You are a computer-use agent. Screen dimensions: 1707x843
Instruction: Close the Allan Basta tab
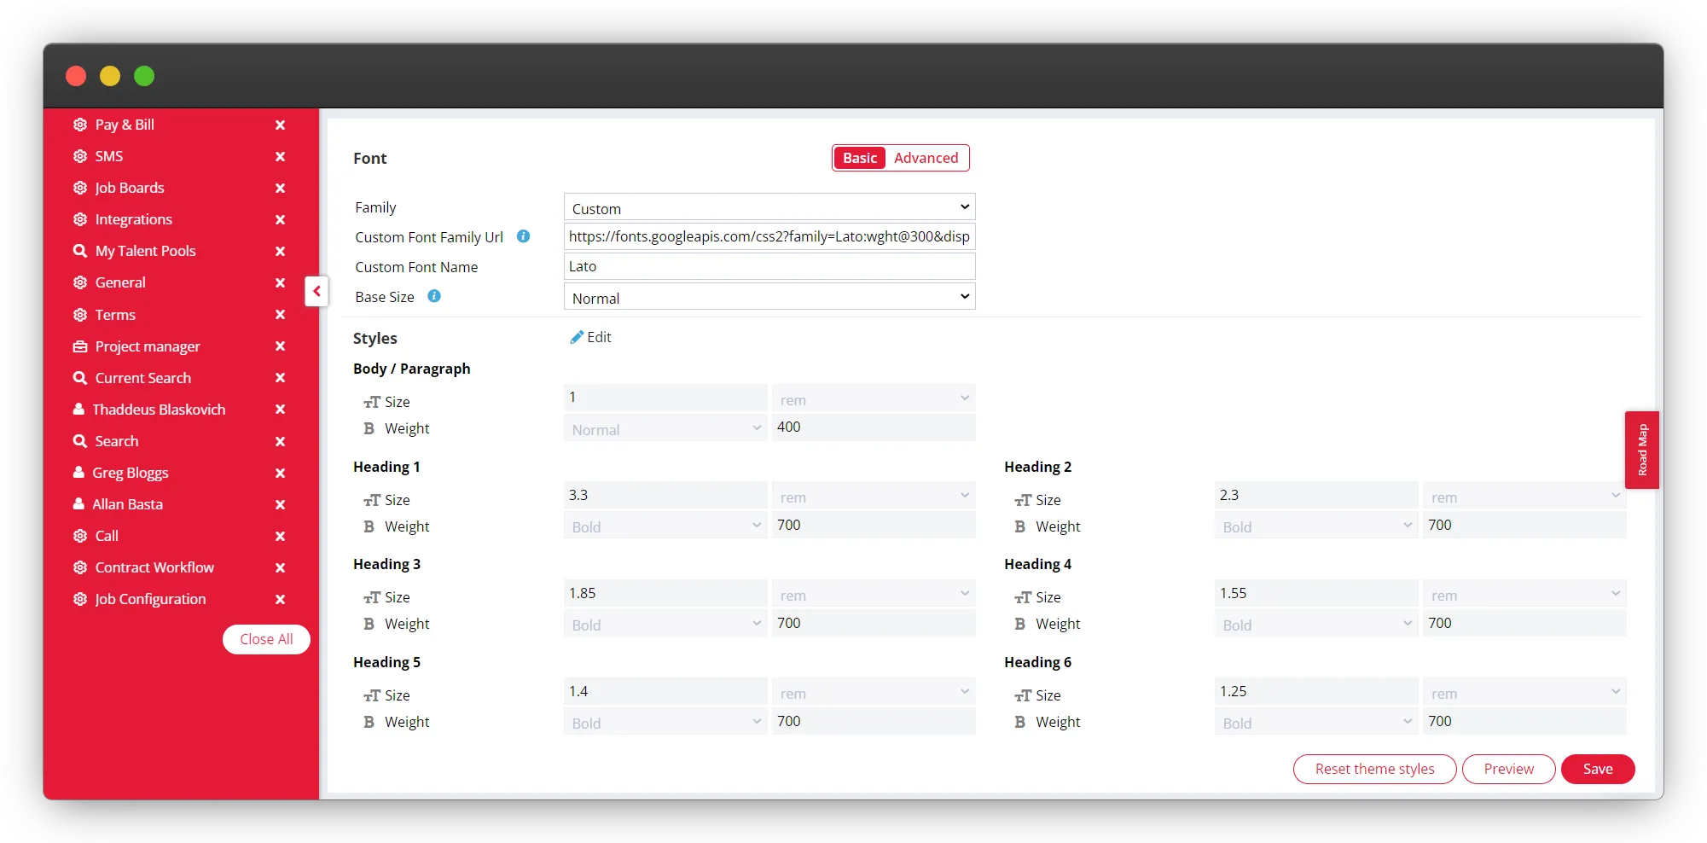coord(280,504)
